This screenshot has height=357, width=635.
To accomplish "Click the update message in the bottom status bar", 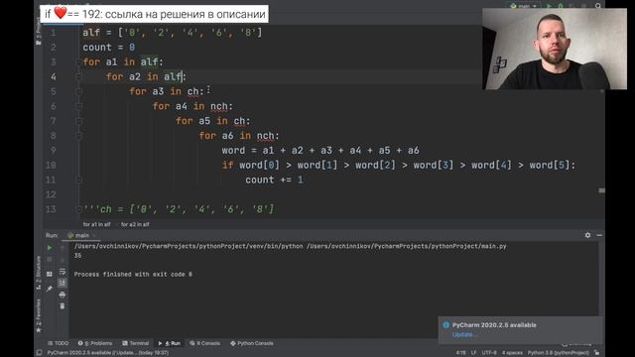I will coord(108,353).
